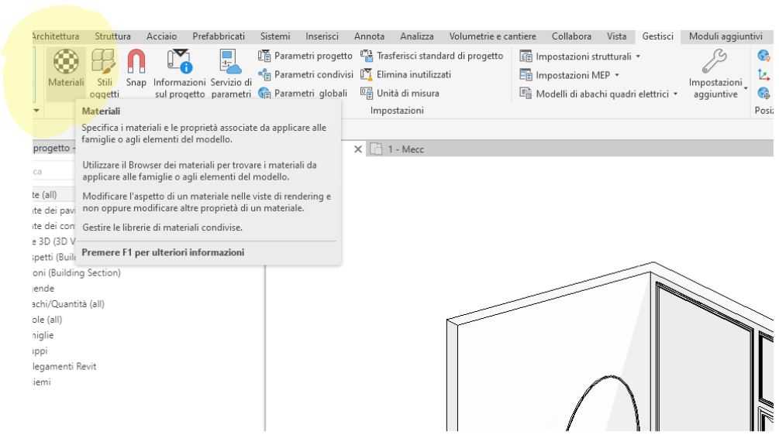Open Servizio di parametri

231,74
